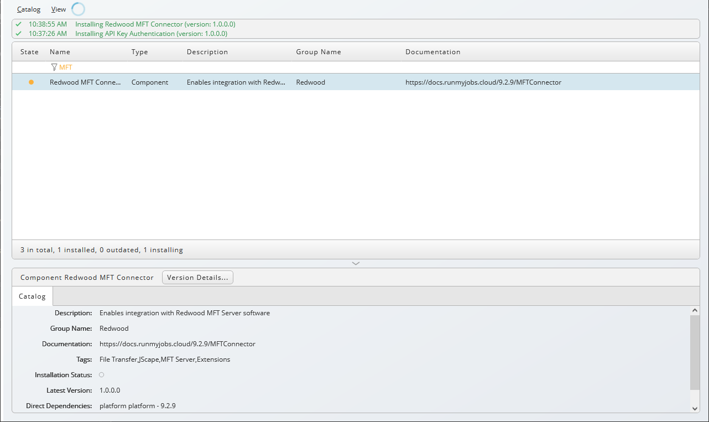Sort by Documentation column header
Viewport: 709px width, 422px height.
(x=433, y=52)
